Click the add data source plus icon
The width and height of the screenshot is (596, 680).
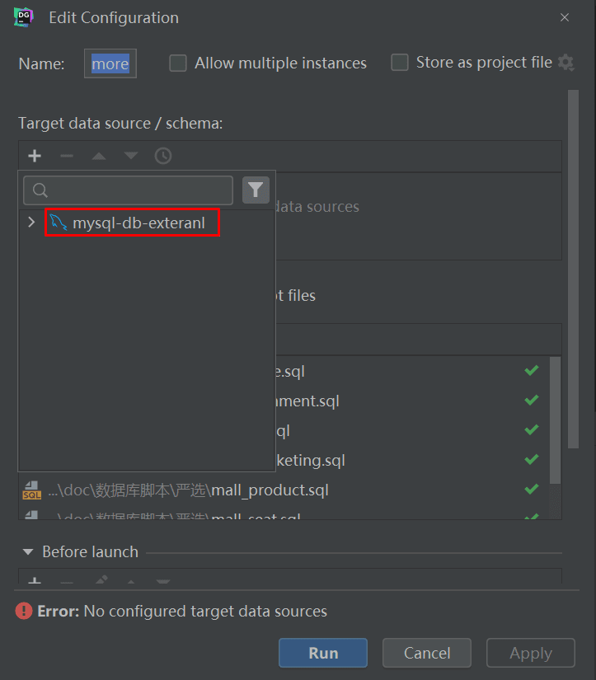[35, 156]
